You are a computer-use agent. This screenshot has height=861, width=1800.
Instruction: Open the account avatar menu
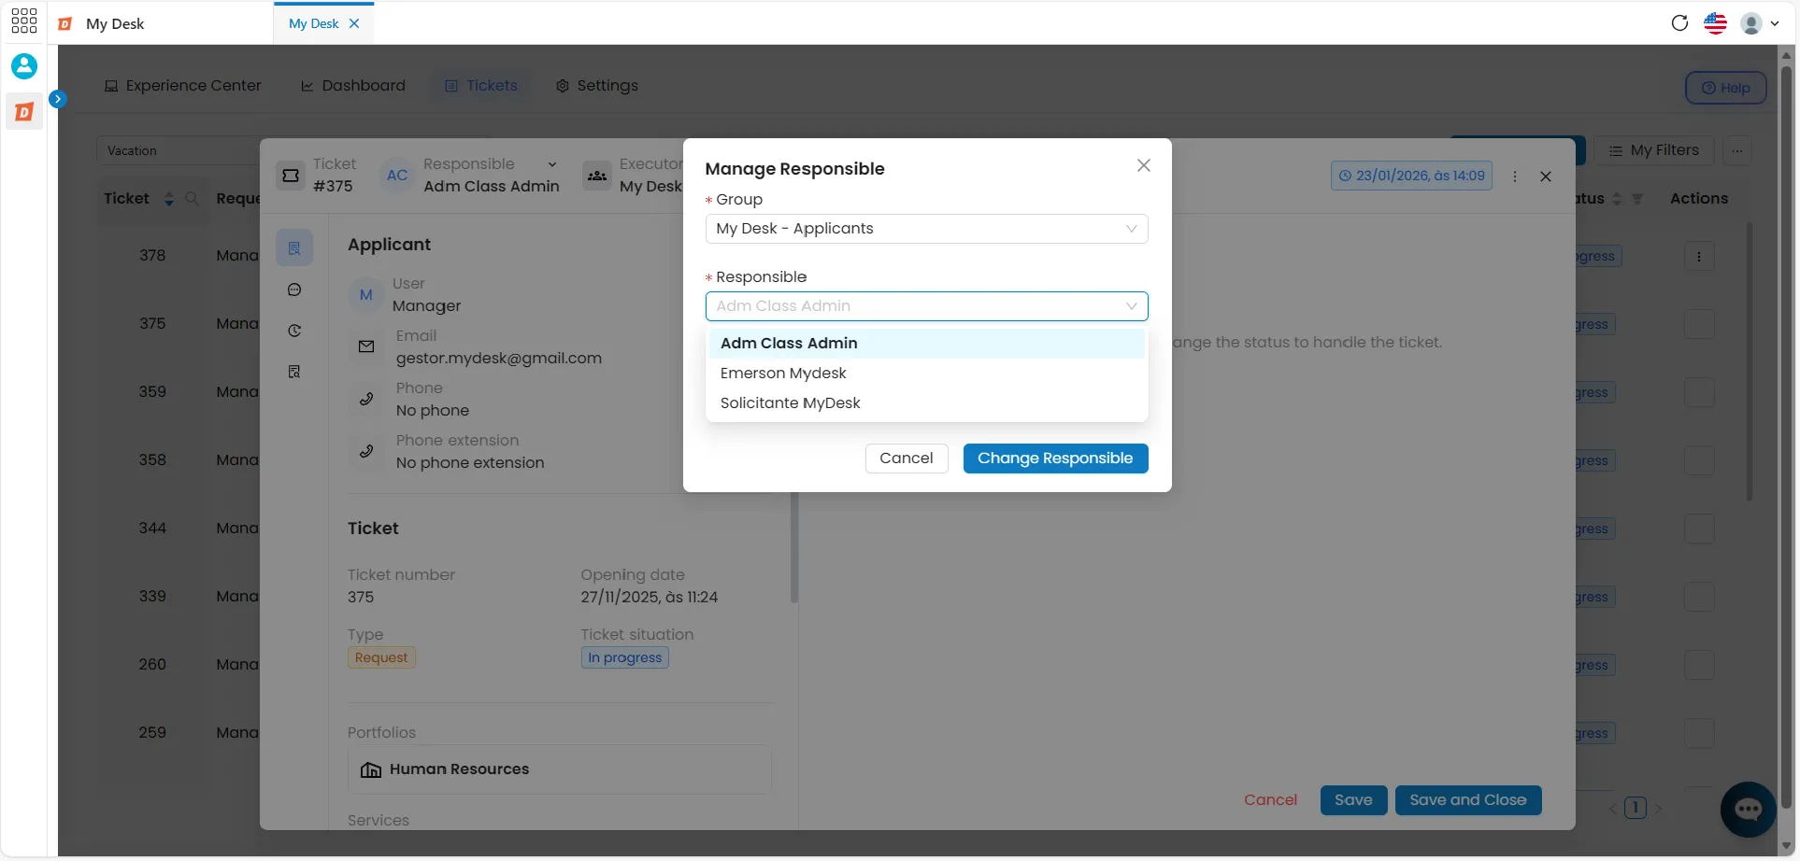pos(1759,23)
